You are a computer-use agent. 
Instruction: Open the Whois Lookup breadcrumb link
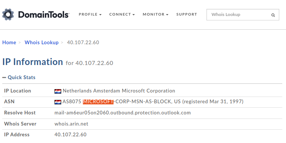point(41,42)
